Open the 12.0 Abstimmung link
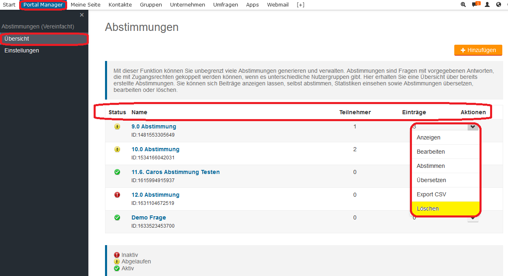The image size is (508, 276). click(155, 195)
